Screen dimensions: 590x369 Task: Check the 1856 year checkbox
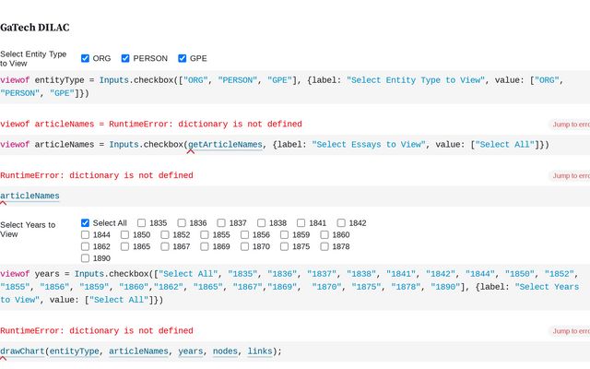click(244, 234)
